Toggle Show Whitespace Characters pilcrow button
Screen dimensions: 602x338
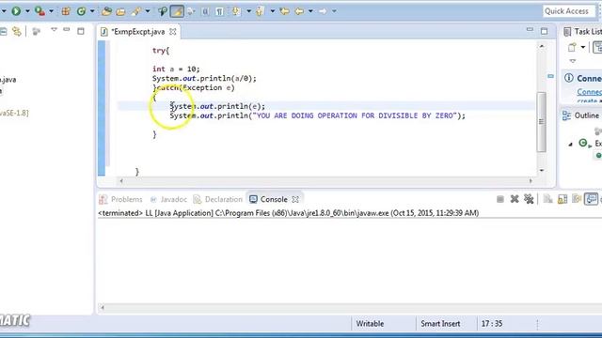pyautogui.click(x=219, y=11)
